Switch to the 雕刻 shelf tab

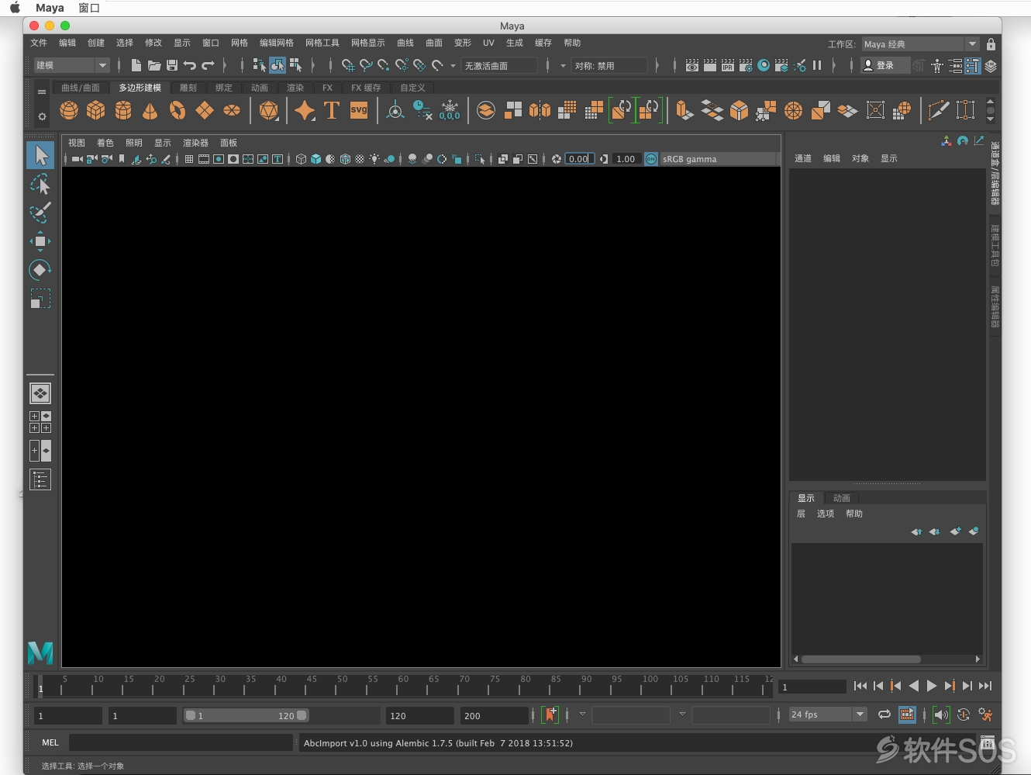coord(188,88)
